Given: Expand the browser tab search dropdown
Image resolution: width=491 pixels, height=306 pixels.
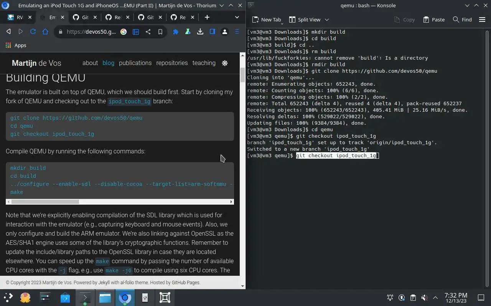Looking at the screenshot, I should (237, 17).
